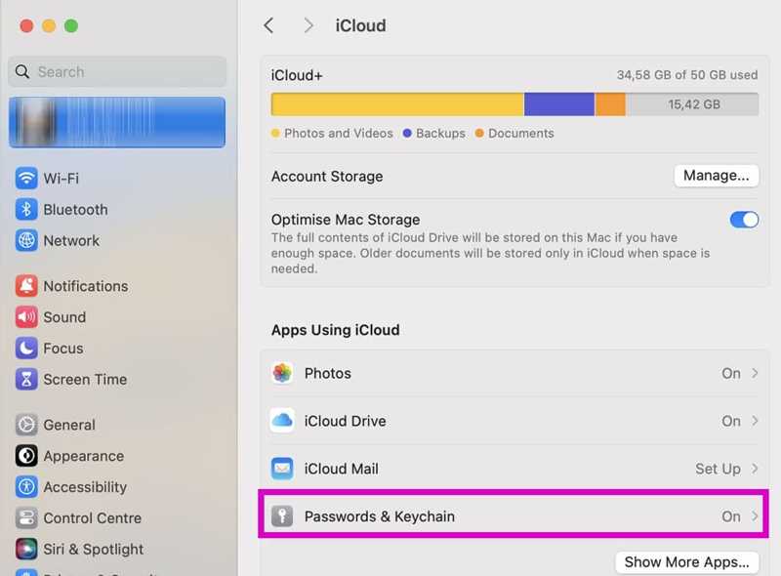781x576 pixels.
Task: Expand Passwords & Keychain row chevron
Action: point(755,516)
